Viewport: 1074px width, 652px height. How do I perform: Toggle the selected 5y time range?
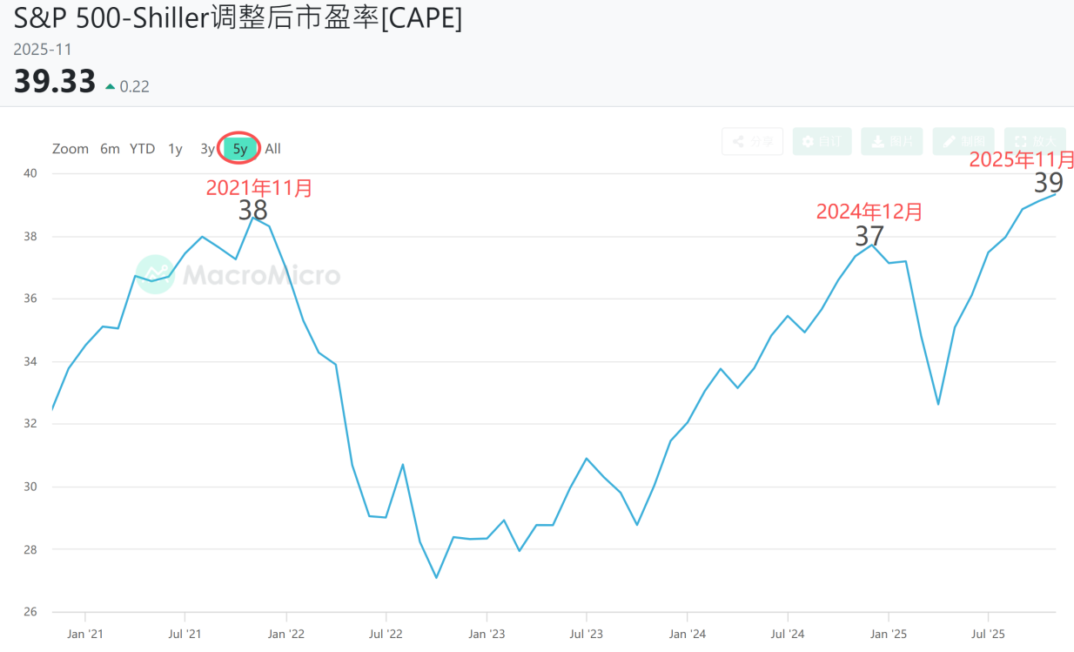(238, 148)
